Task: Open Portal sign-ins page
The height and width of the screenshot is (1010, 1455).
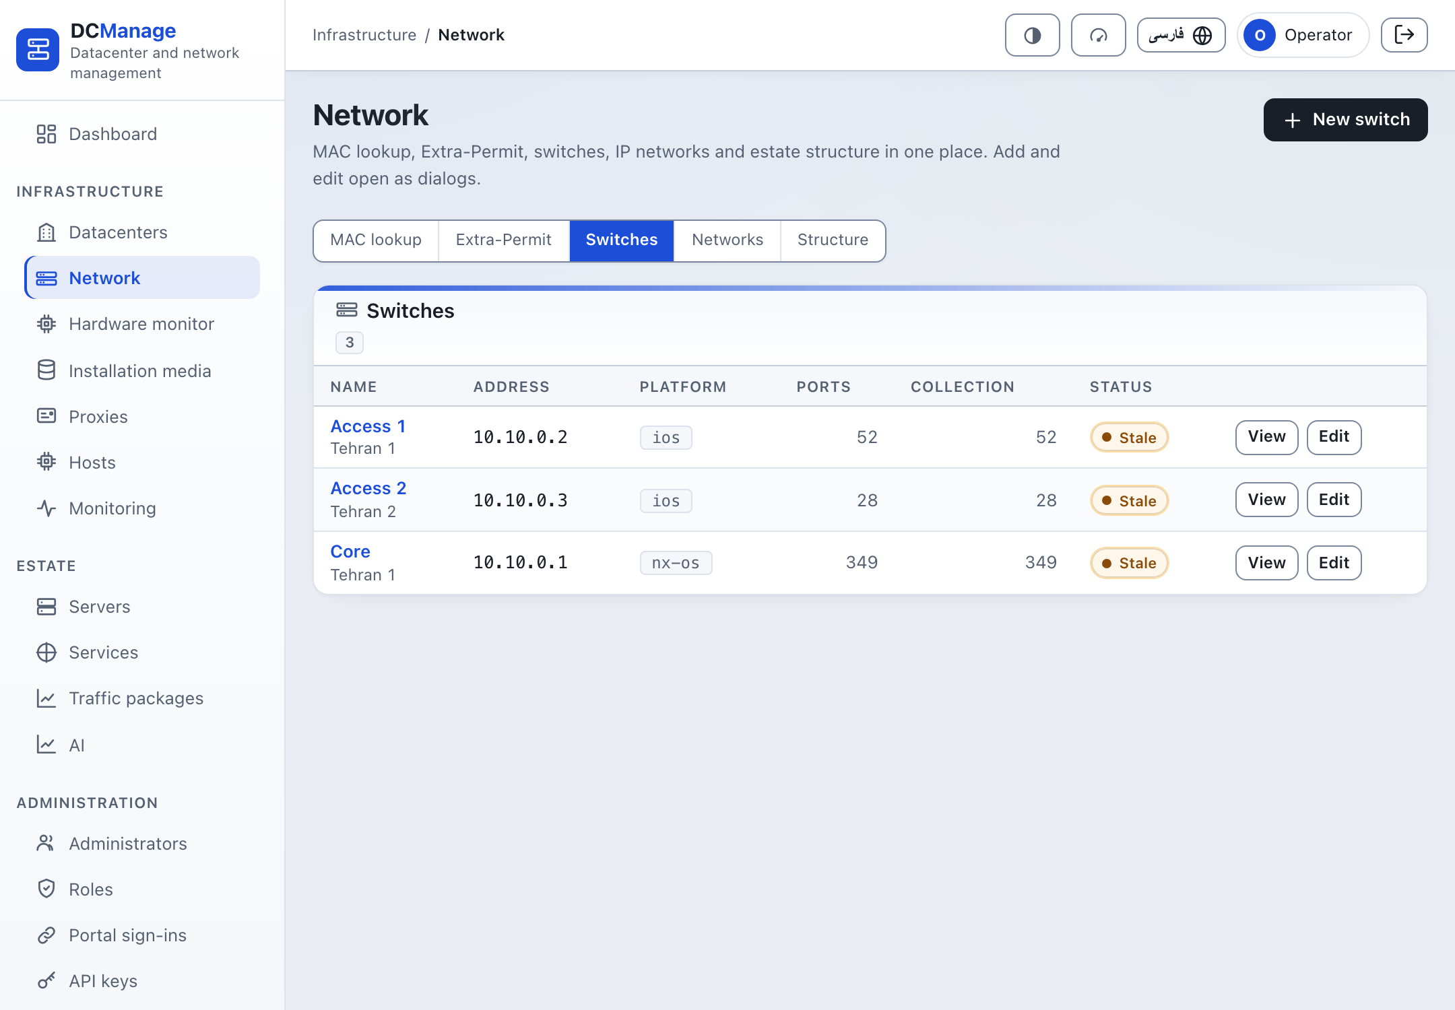Action: [x=141, y=935]
